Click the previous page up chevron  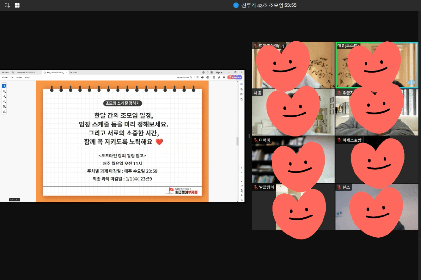pyautogui.click(x=241, y=177)
